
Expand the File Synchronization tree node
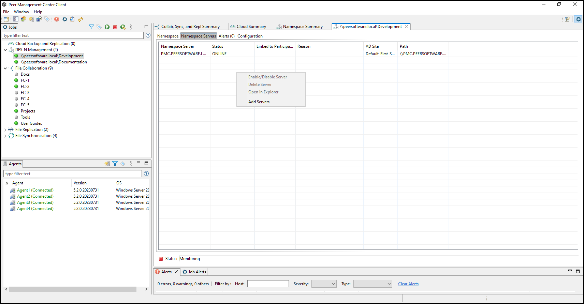[x=5, y=136]
